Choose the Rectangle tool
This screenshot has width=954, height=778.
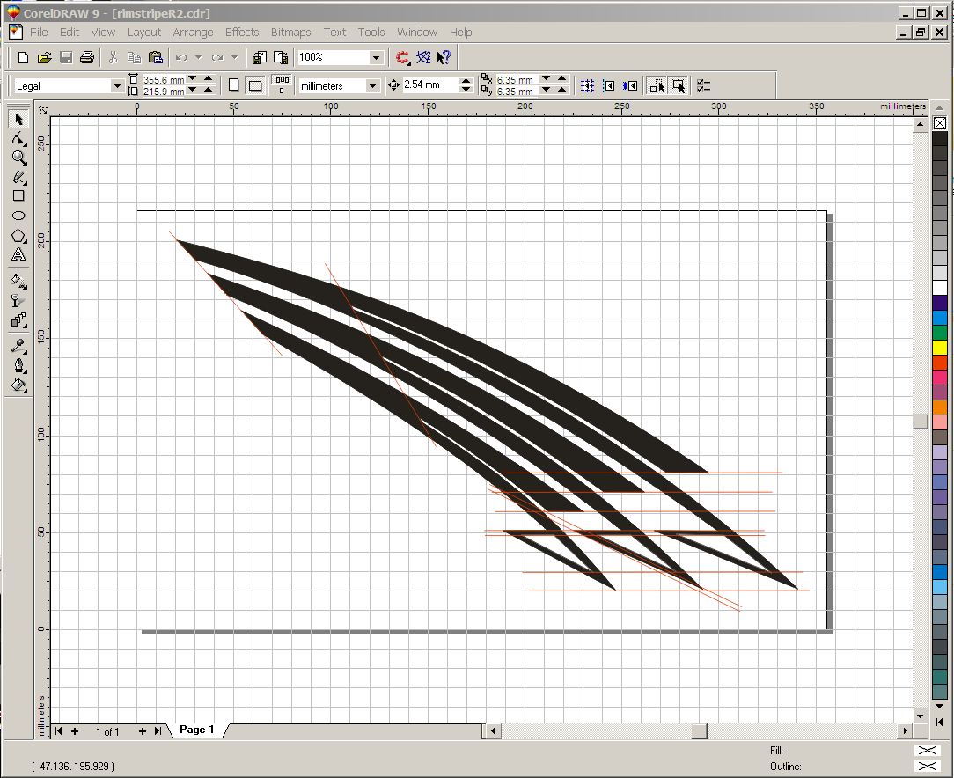18,196
